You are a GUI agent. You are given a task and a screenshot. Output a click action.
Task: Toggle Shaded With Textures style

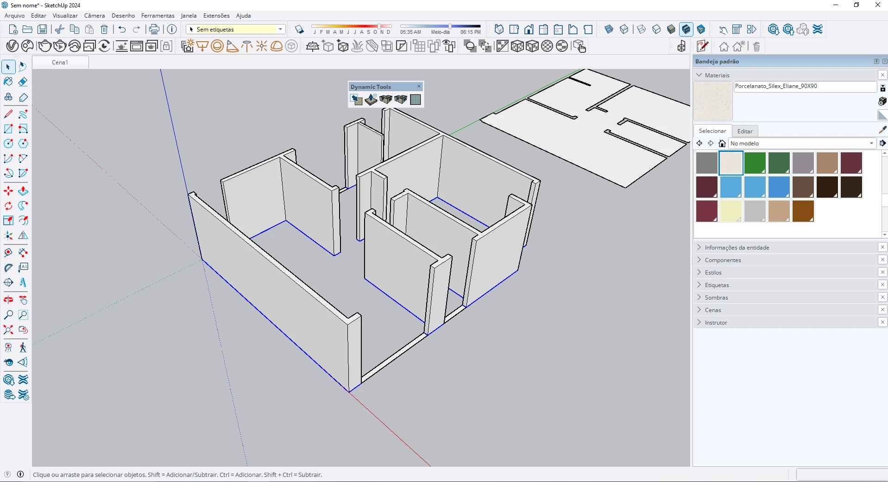(x=686, y=29)
